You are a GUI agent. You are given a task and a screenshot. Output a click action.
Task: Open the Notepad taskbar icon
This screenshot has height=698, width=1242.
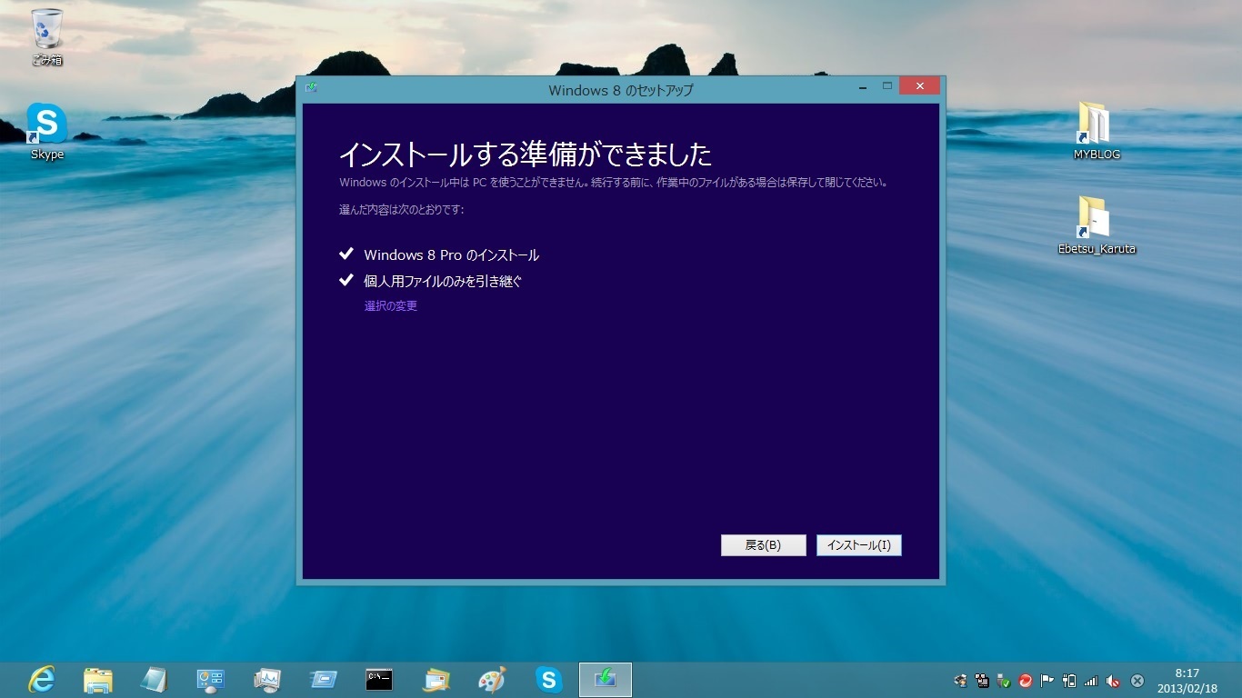pos(155,679)
